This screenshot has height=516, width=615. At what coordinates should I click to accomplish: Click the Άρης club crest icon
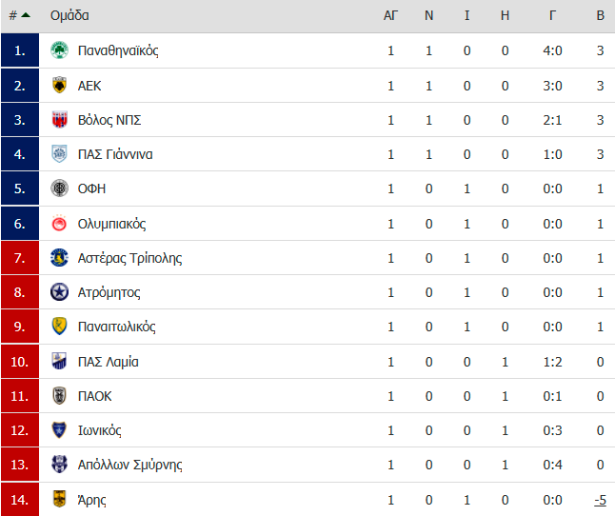point(59,499)
